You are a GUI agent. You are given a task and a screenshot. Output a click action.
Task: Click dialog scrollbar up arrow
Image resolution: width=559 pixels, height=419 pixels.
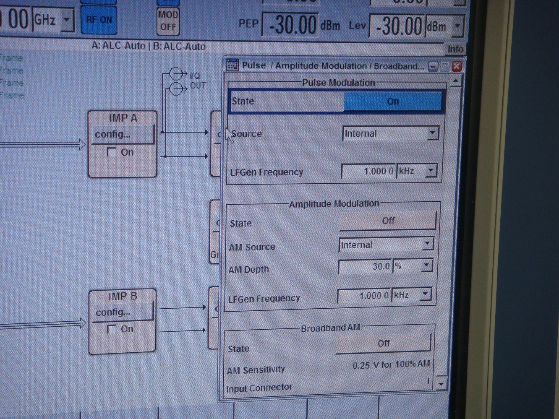click(x=455, y=80)
